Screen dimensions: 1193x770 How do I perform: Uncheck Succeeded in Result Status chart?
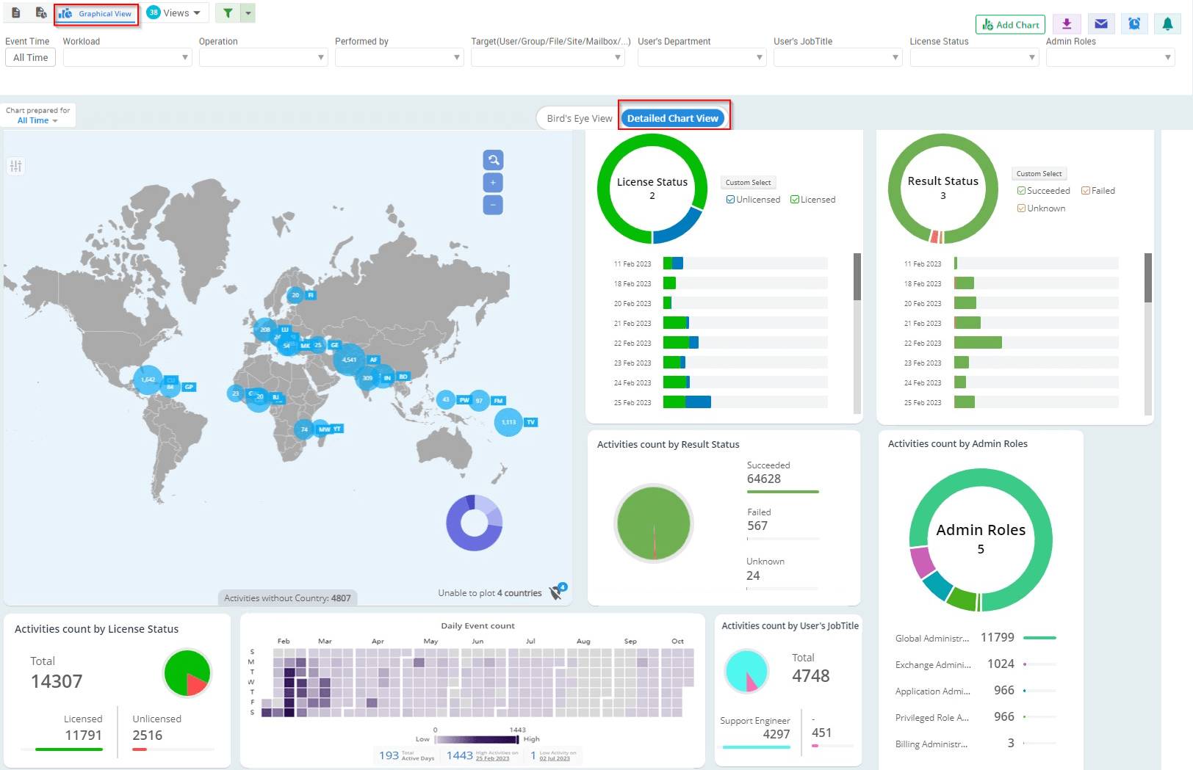click(1021, 190)
